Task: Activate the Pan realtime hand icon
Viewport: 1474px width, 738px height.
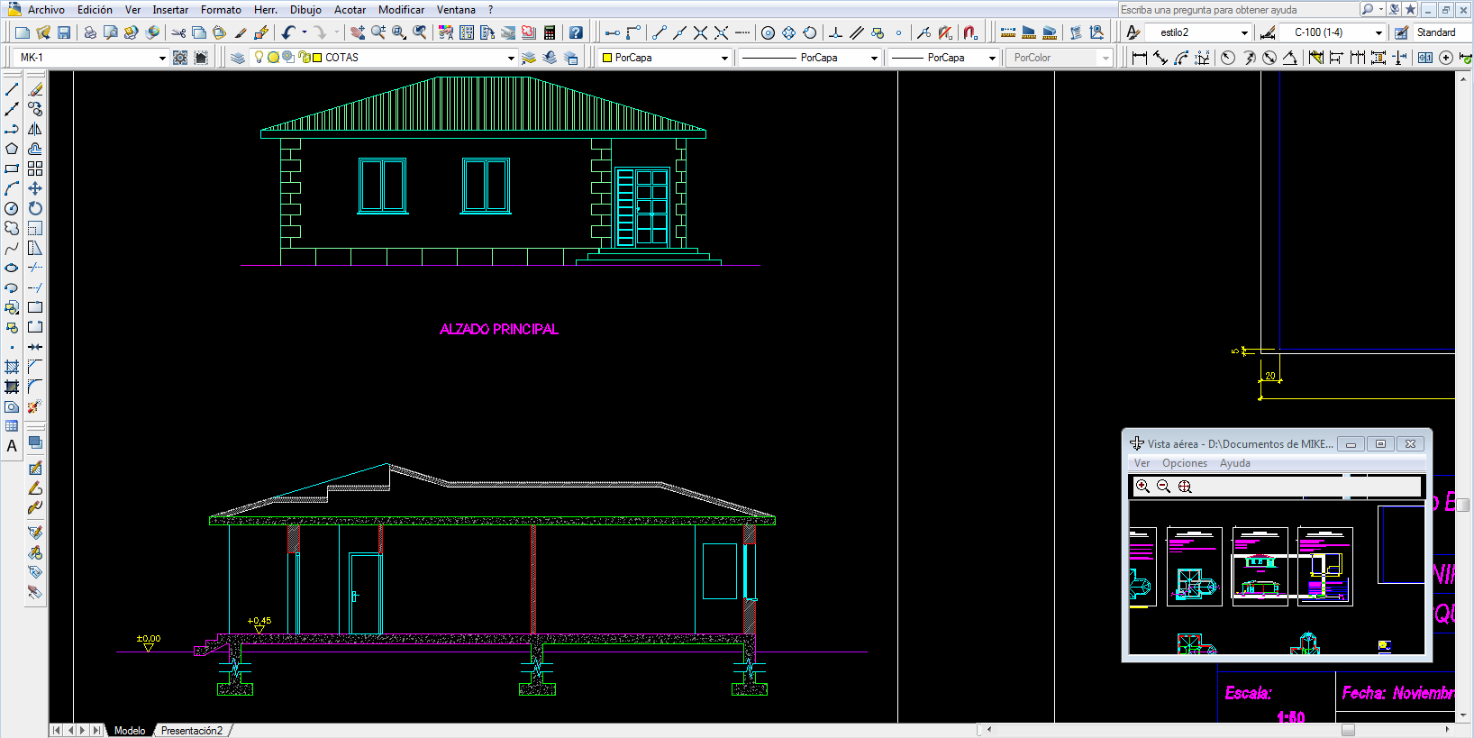Action: [x=358, y=32]
